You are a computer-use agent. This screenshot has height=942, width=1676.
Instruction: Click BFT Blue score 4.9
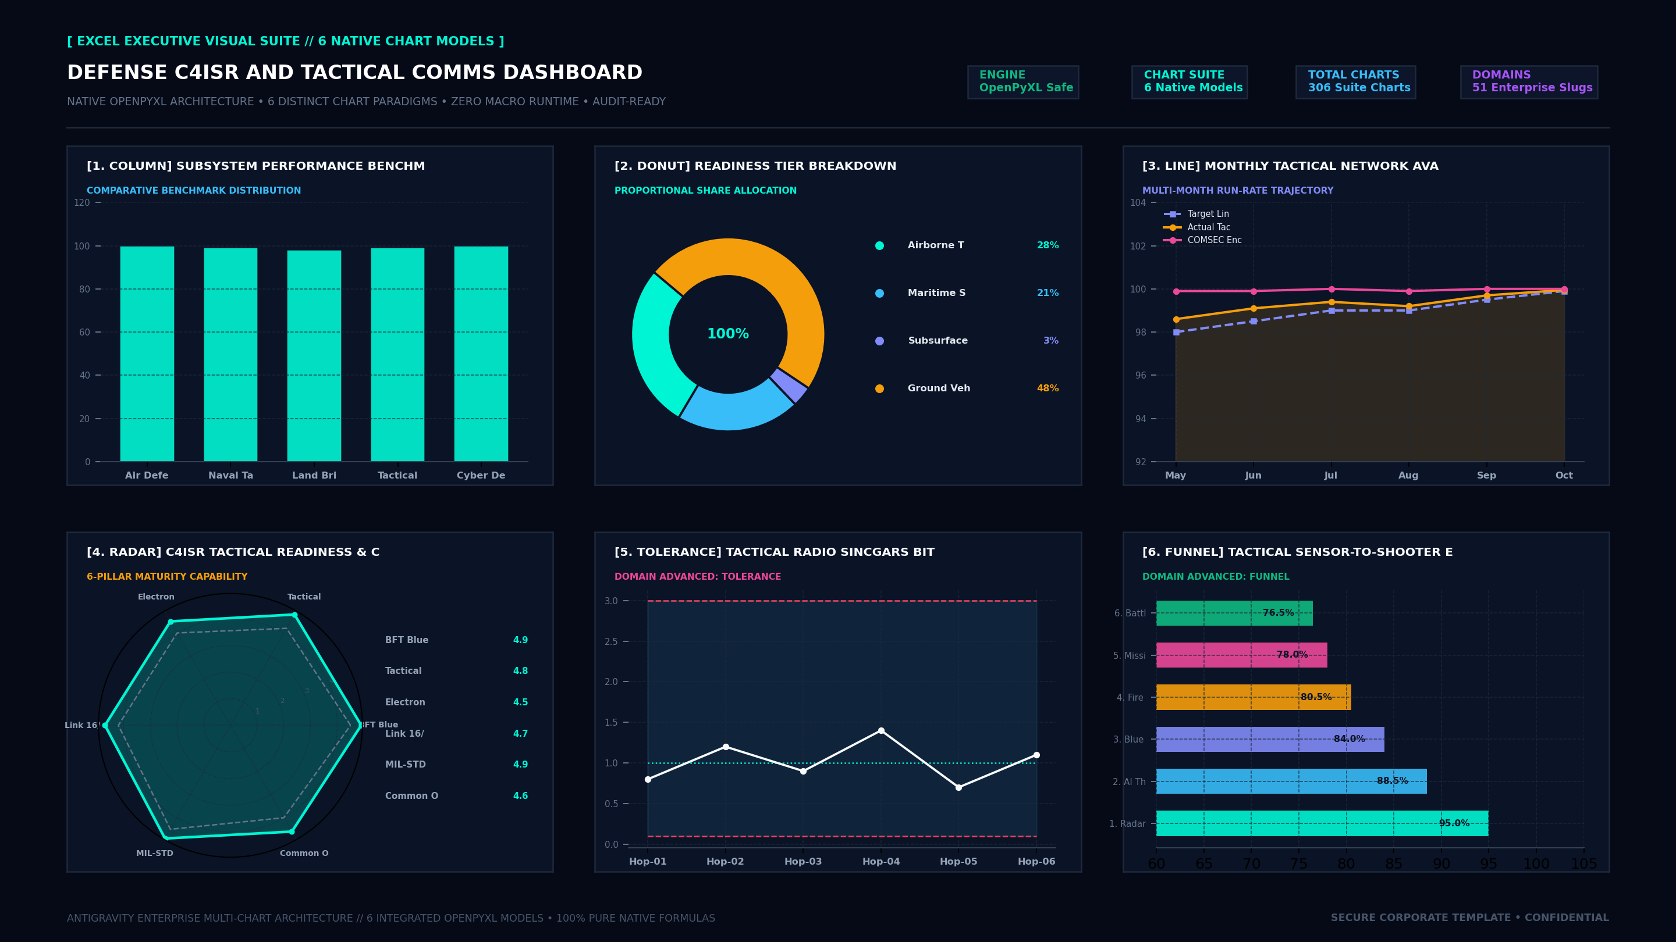pyautogui.click(x=520, y=640)
